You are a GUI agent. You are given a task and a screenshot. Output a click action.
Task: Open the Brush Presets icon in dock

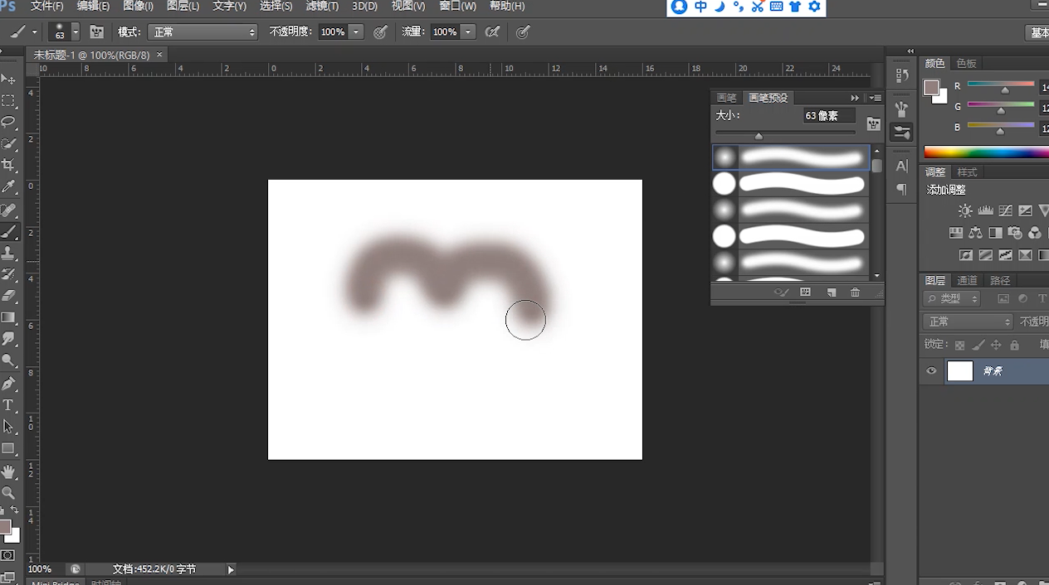coord(902,132)
